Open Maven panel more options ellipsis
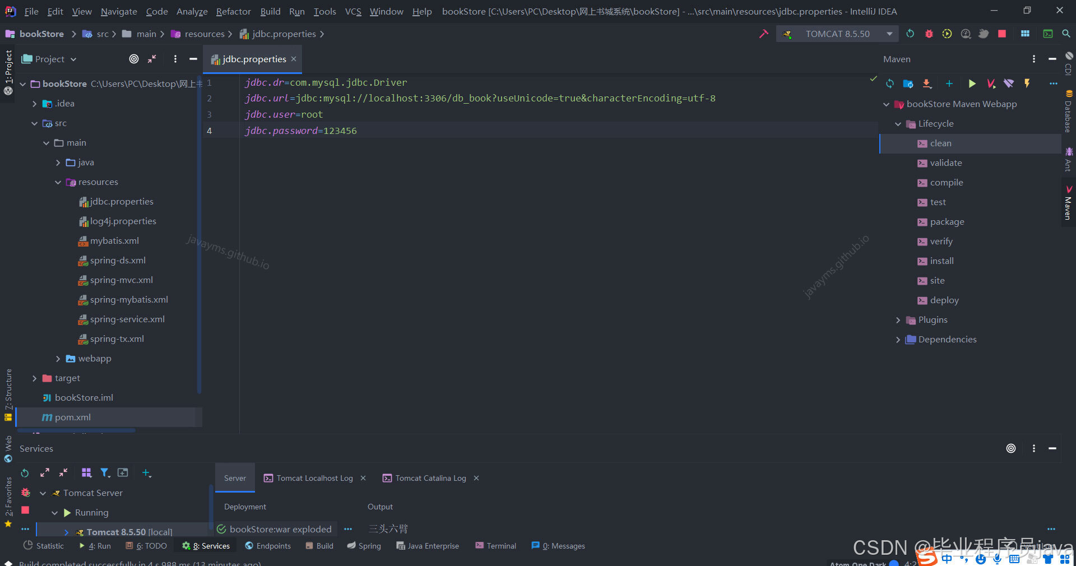This screenshot has width=1076, height=566. click(1053, 83)
